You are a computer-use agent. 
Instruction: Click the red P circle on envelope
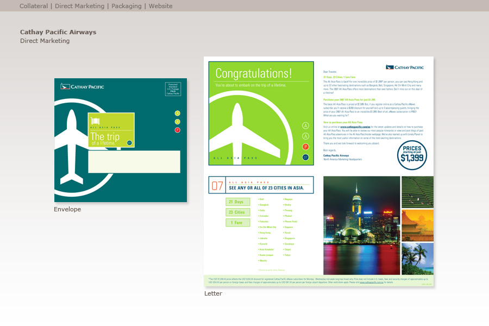click(x=177, y=130)
